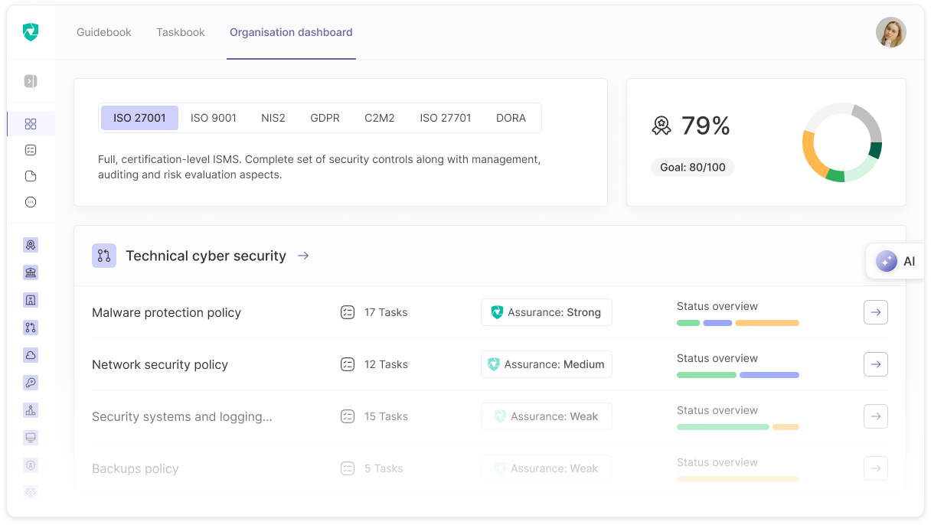The height and width of the screenshot is (525, 931).
Task: Open the faded shield badge sidebar icon
Action: pos(31,465)
